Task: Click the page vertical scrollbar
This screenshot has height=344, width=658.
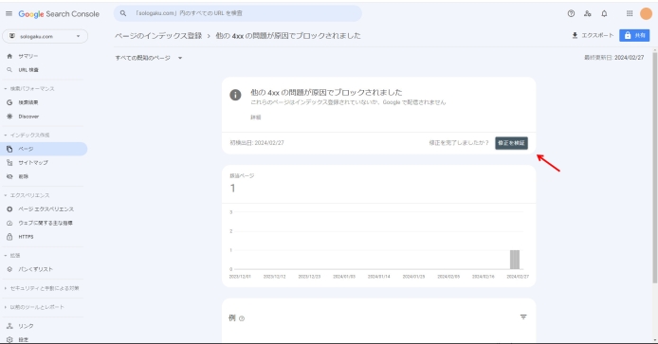Action: [x=654, y=168]
